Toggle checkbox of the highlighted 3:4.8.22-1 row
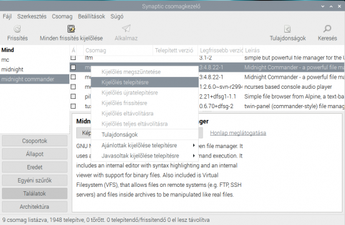Image resolution: width=345 pixels, height=225 pixels. pyautogui.click(x=73, y=67)
